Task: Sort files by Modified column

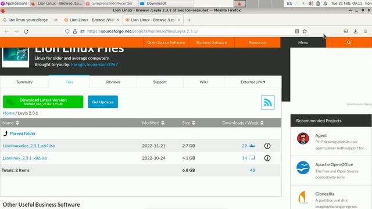Action: [153, 122]
